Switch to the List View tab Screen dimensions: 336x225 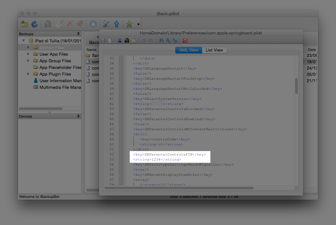click(x=214, y=50)
